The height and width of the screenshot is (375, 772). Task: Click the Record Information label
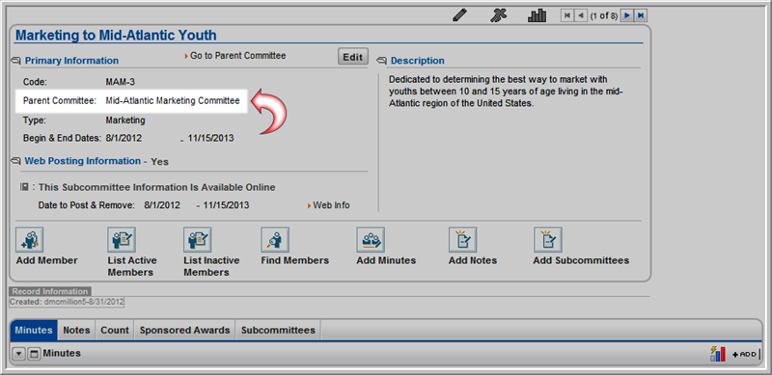[50, 291]
